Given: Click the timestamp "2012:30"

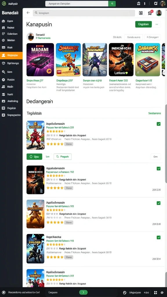Looking at the screenshot, I should tap(156, 190).
